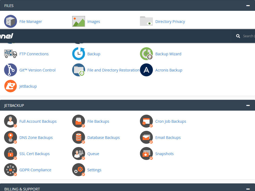Image resolution: width=255 pixels, height=191 pixels.
Task: Open the GDPR Compliance stars icon
Action: click(x=11, y=170)
